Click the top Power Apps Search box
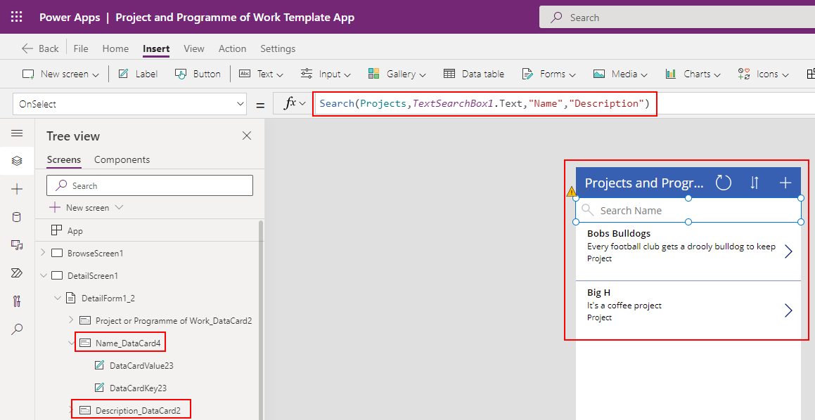The image size is (815, 420). point(676,17)
